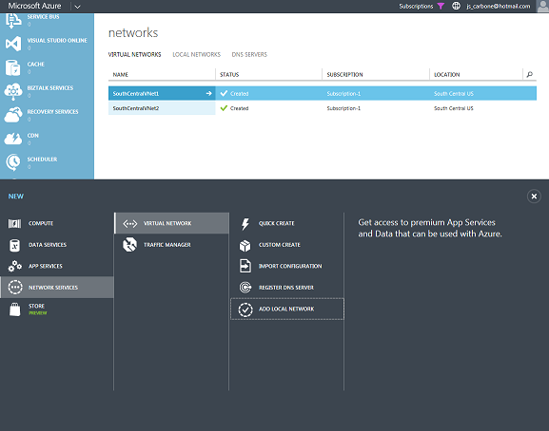
Task: Click the Quick Create lightning icon
Action: [245, 224]
